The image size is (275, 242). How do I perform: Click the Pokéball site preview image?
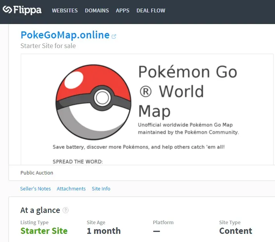click(93, 102)
